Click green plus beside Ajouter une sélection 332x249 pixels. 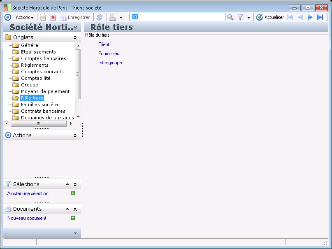[73, 193]
